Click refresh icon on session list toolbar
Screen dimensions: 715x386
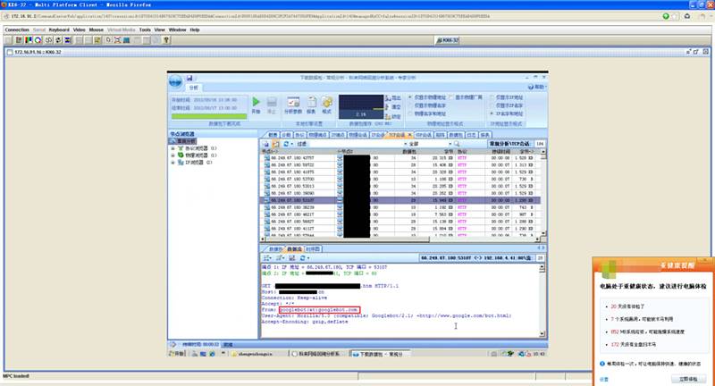[x=286, y=144]
